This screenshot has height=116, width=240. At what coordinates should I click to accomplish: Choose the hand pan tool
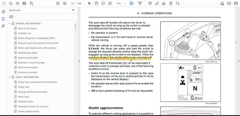click(96, 3)
